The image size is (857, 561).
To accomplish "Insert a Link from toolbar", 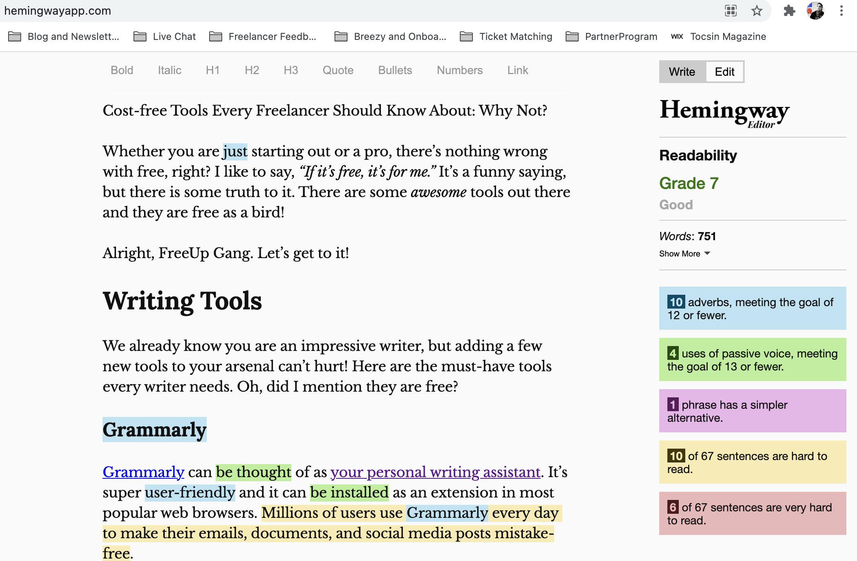I will pyautogui.click(x=518, y=70).
